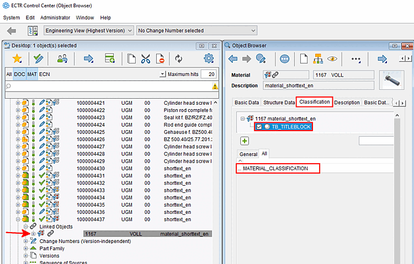Click the pencil with checkmark edit icon
Screen dimensions: 414x264
click(39, 58)
